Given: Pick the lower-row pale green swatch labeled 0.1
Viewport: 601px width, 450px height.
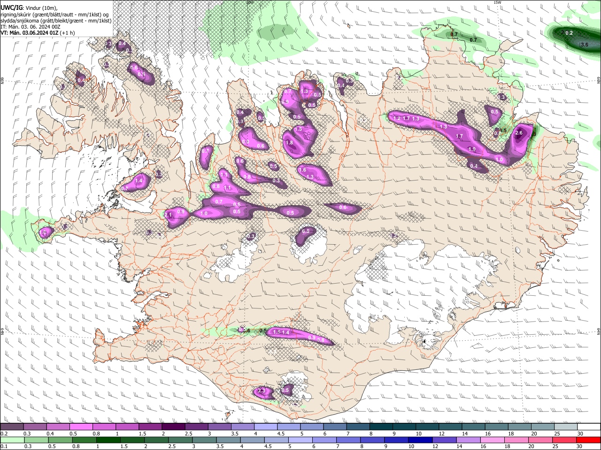Looking at the screenshot, I should point(12,440).
